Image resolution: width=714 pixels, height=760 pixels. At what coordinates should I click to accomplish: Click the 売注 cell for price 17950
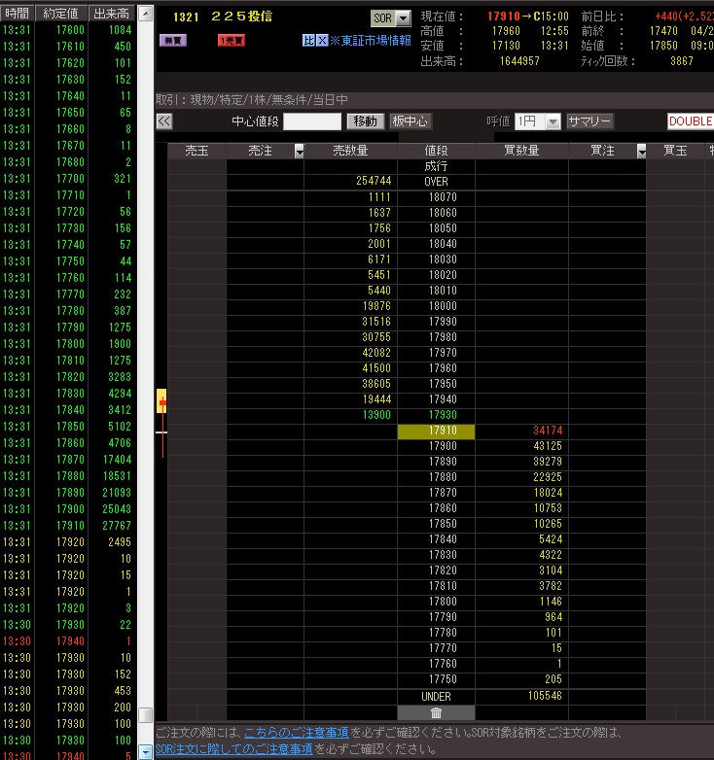pyautogui.click(x=265, y=384)
